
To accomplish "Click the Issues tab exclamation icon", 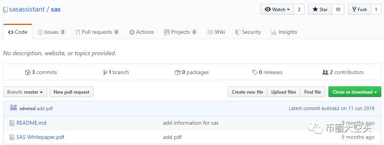I will 40,32.
